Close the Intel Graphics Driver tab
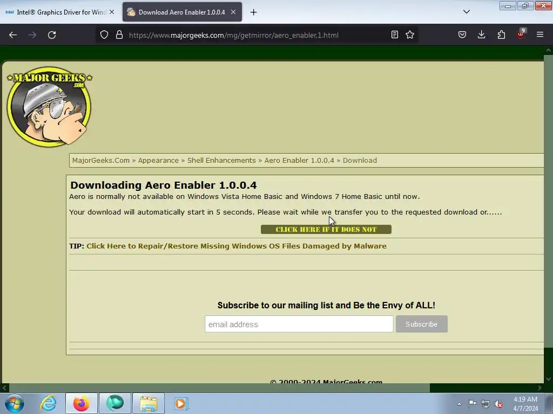This screenshot has height=414, width=553. pyautogui.click(x=112, y=12)
